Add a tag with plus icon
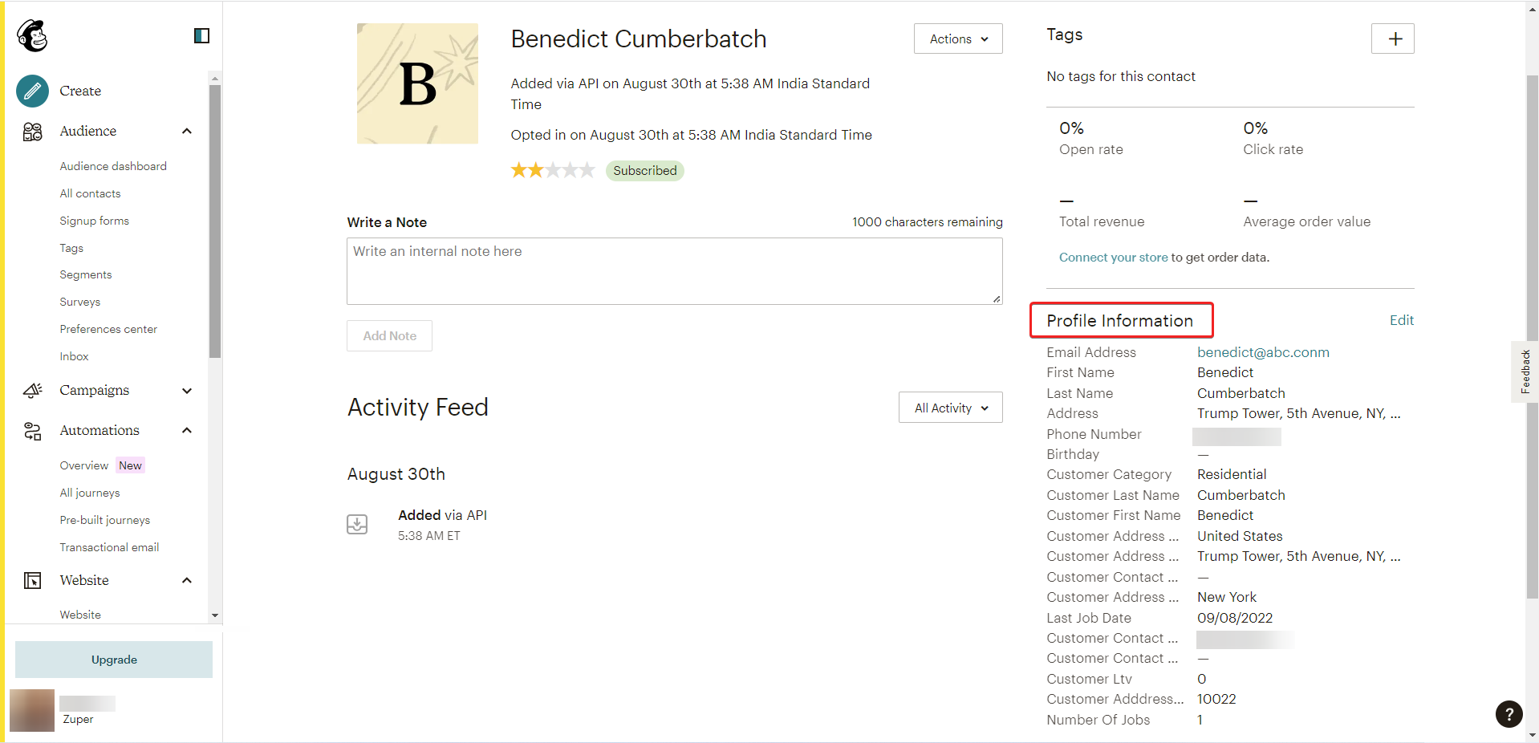1539x743 pixels. coord(1392,39)
